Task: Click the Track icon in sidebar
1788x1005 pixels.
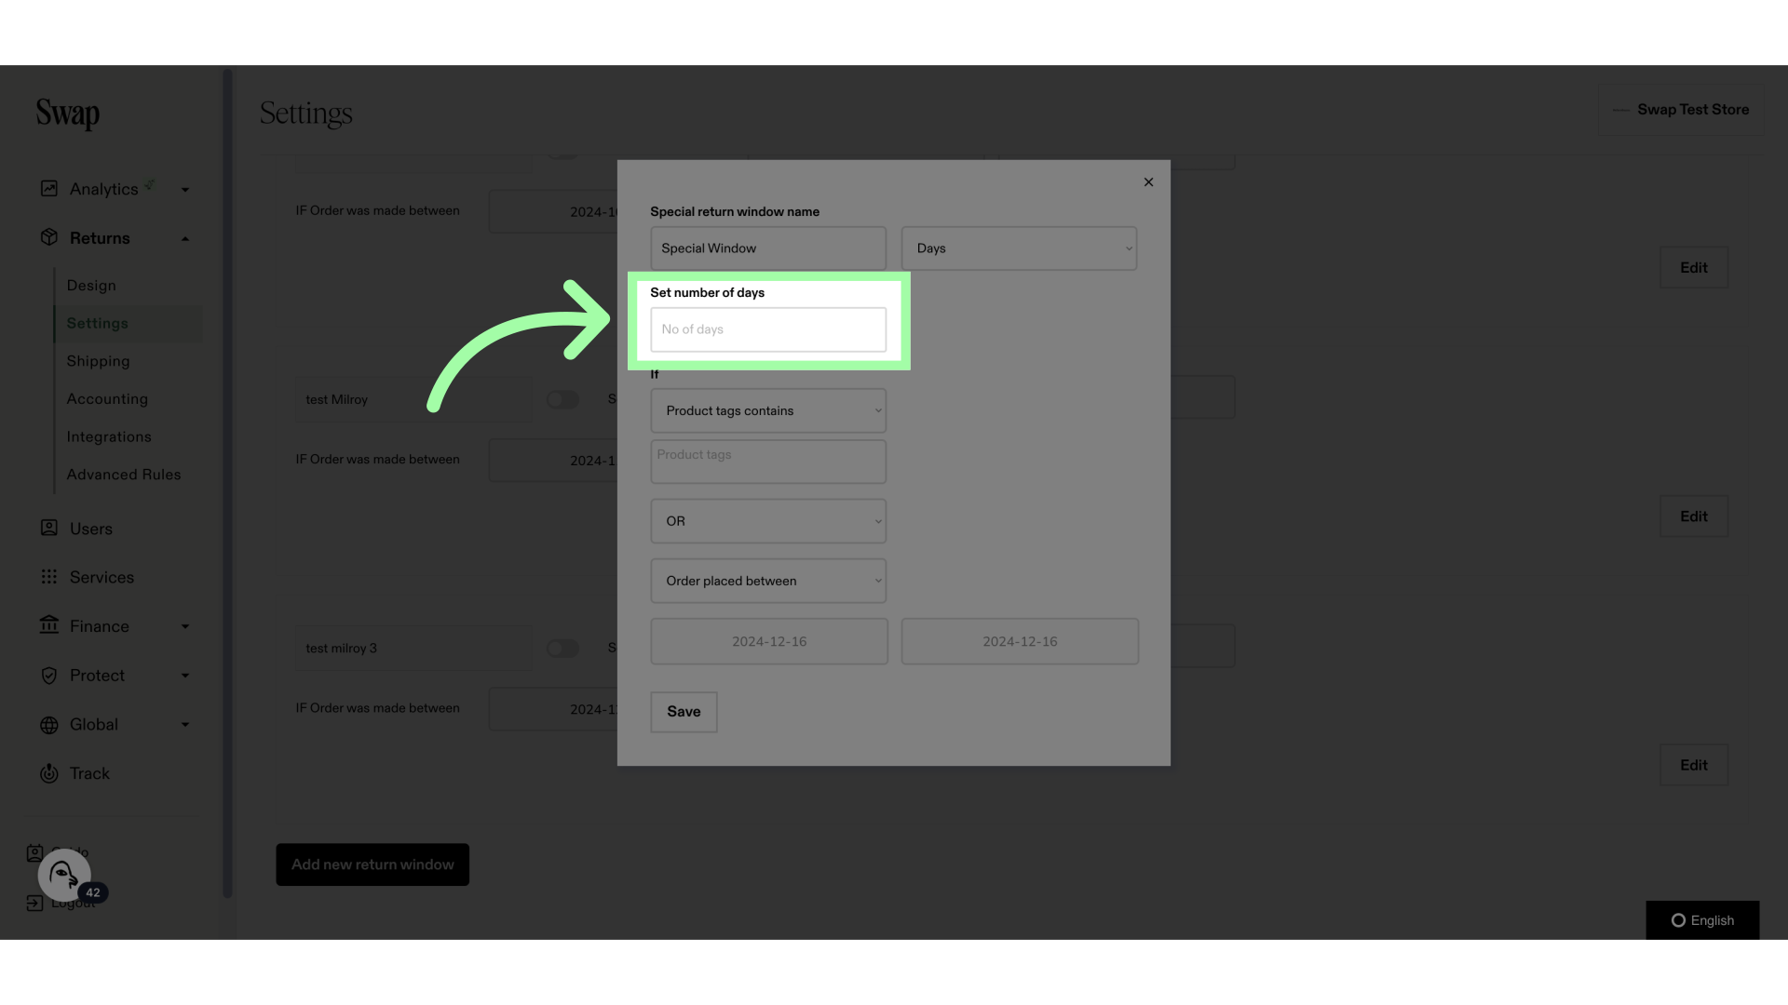Action: [49, 773]
